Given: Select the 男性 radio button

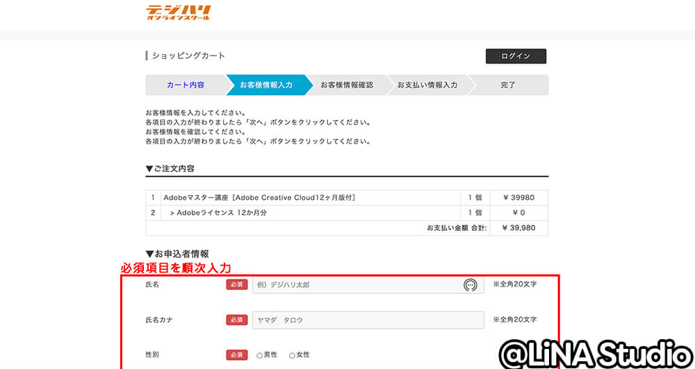Looking at the screenshot, I should click(x=259, y=355).
